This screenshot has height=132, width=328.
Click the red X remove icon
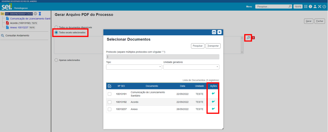click(254, 38)
